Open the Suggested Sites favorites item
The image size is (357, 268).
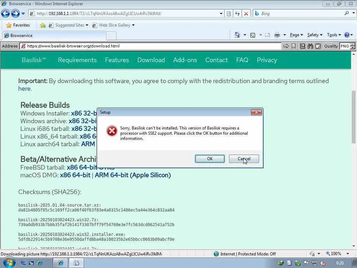[68, 25]
